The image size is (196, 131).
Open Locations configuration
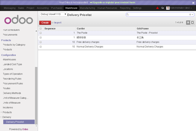pyautogui.click(x=8, y=69)
